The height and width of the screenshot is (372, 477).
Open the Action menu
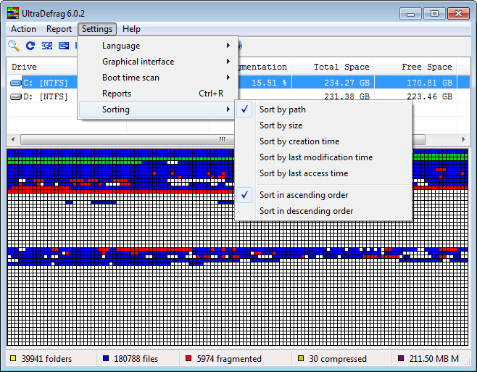(x=23, y=29)
